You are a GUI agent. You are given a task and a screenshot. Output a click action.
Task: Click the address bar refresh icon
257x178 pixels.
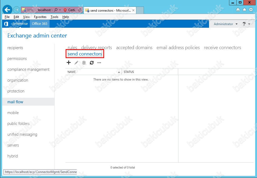click(80, 10)
